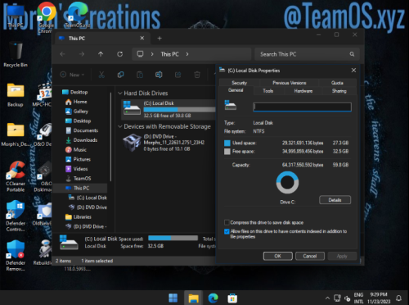Click the chevron before This PC in address bar
Image resolution: width=409 pixels, height=305 pixels.
(x=152, y=54)
